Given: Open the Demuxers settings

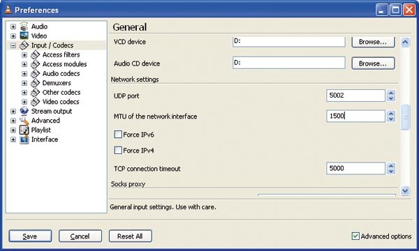Looking at the screenshot, I should 57,83.
